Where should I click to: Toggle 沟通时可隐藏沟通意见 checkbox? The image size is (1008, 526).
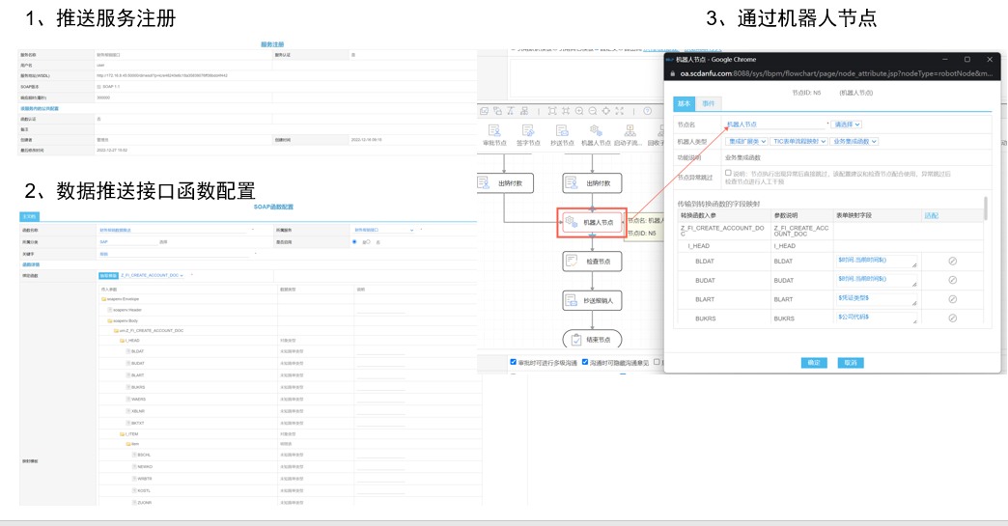pyautogui.click(x=585, y=362)
